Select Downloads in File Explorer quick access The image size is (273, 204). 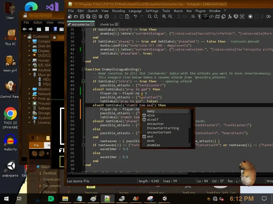[51, 179]
